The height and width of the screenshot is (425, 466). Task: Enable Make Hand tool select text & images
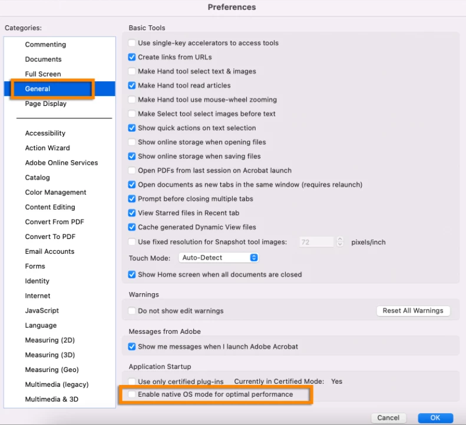131,71
